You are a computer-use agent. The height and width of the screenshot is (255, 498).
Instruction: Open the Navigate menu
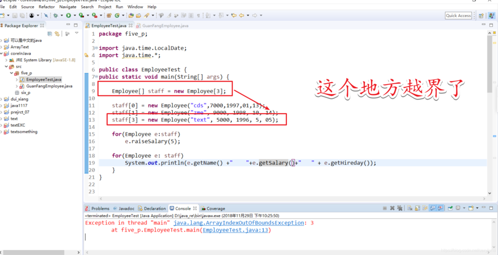(67, 7)
